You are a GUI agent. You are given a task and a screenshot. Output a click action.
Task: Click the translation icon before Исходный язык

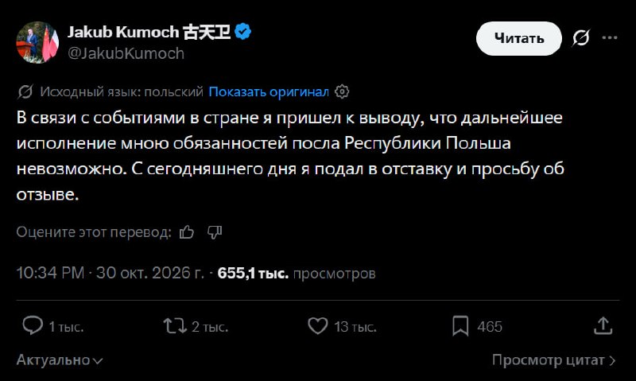click(x=25, y=91)
